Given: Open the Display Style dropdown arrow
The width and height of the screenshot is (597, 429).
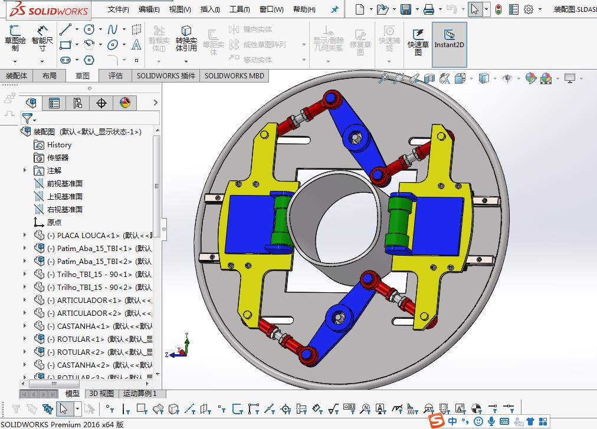Looking at the screenshot, I should click(495, 79).
